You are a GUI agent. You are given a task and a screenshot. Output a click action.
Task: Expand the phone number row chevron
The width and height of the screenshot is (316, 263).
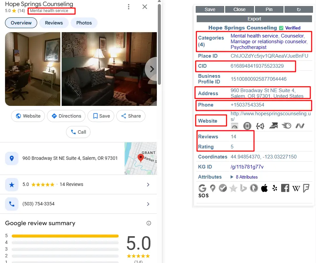[x=148, y=204]
